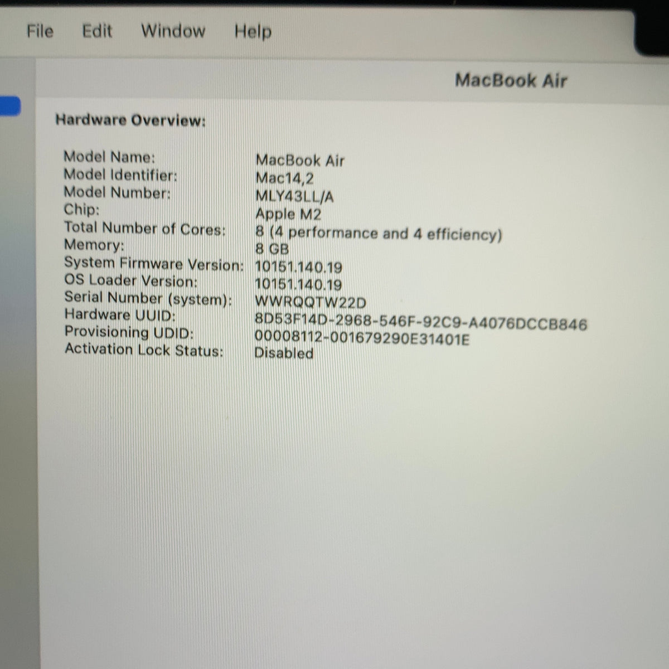Viewport: 669px width, 669px height.
Task: Select the 8D53F14D-2968-546F-92C9-A4076DCCB846 UUID
Action: point(421,323)
